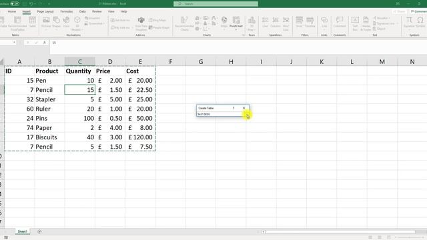
Task: Switch to the Home tab
Action: tap(12, 11)
